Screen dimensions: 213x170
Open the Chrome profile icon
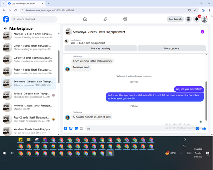203,10
